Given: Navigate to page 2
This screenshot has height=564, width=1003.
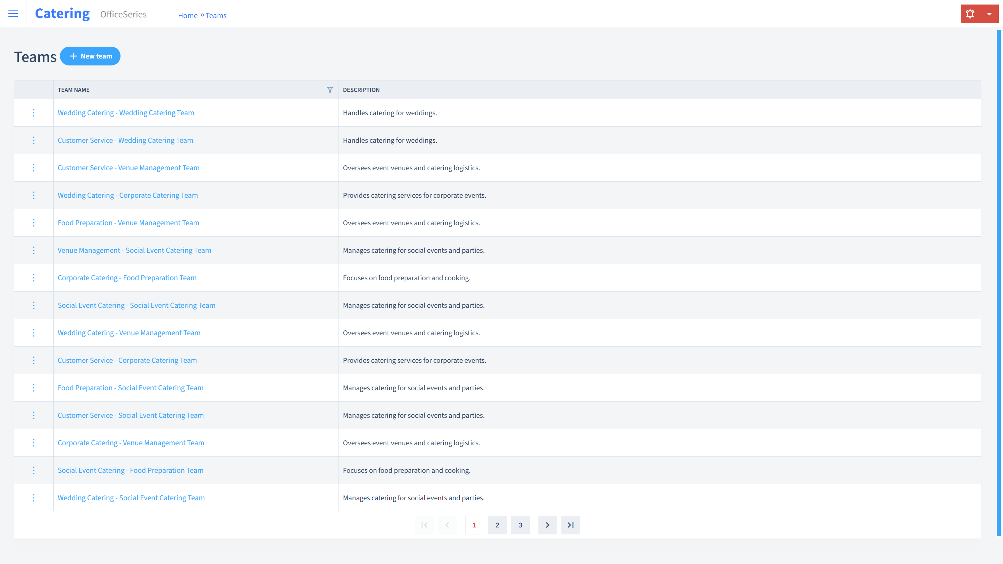Looking at the screenshot, I should point(497,525).
